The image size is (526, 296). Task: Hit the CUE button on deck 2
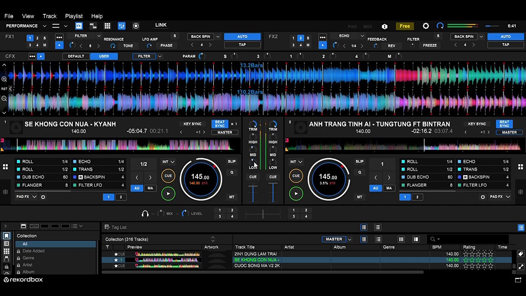click(296, 176)
